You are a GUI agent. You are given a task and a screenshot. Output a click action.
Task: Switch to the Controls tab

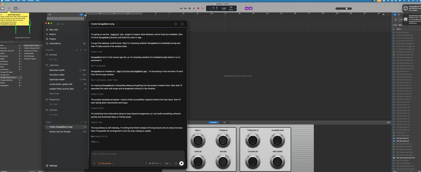[213, 122]
